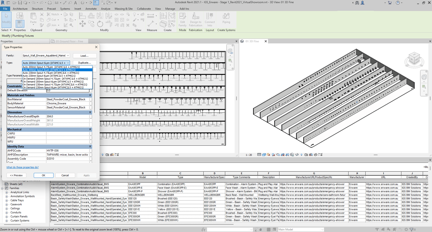Open the Family dropdown in Type Properties
This screenshot has width=432, height=232.
pyautogui.click(x=68, y=56)
